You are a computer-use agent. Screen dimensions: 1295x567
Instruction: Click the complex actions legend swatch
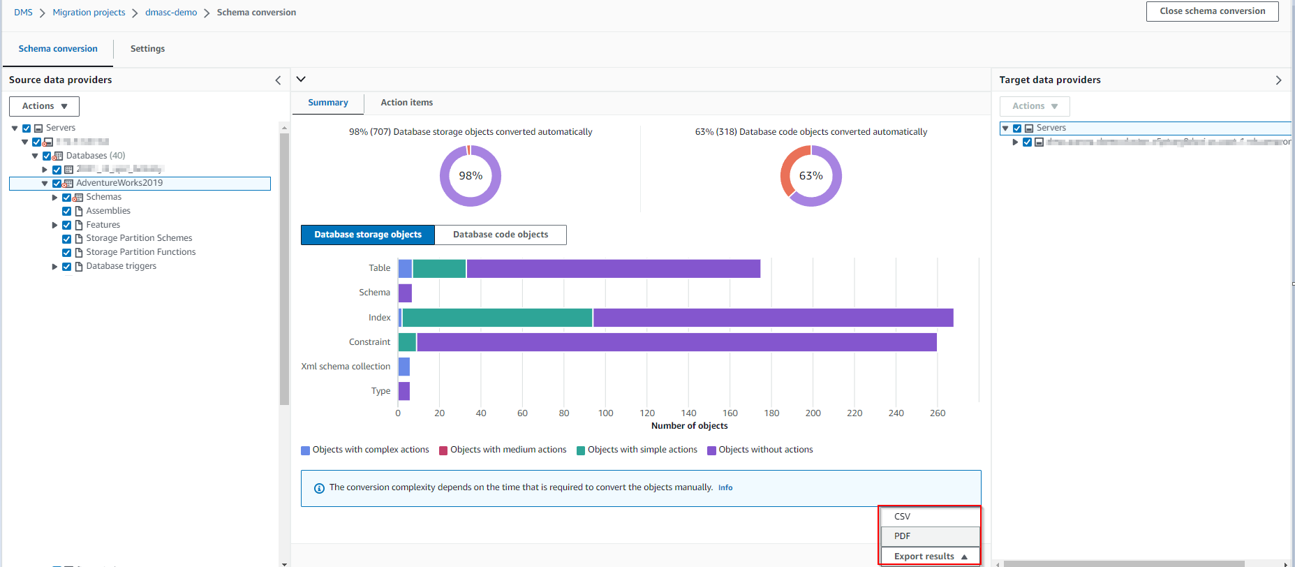(305, 450)
